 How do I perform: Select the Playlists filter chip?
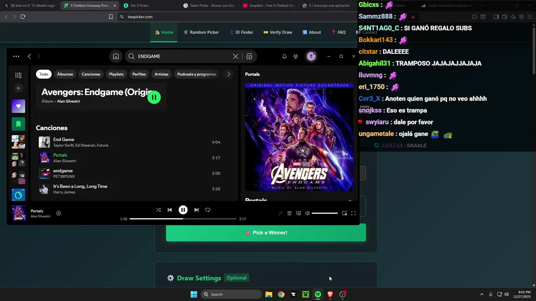[x=116, y=74]
